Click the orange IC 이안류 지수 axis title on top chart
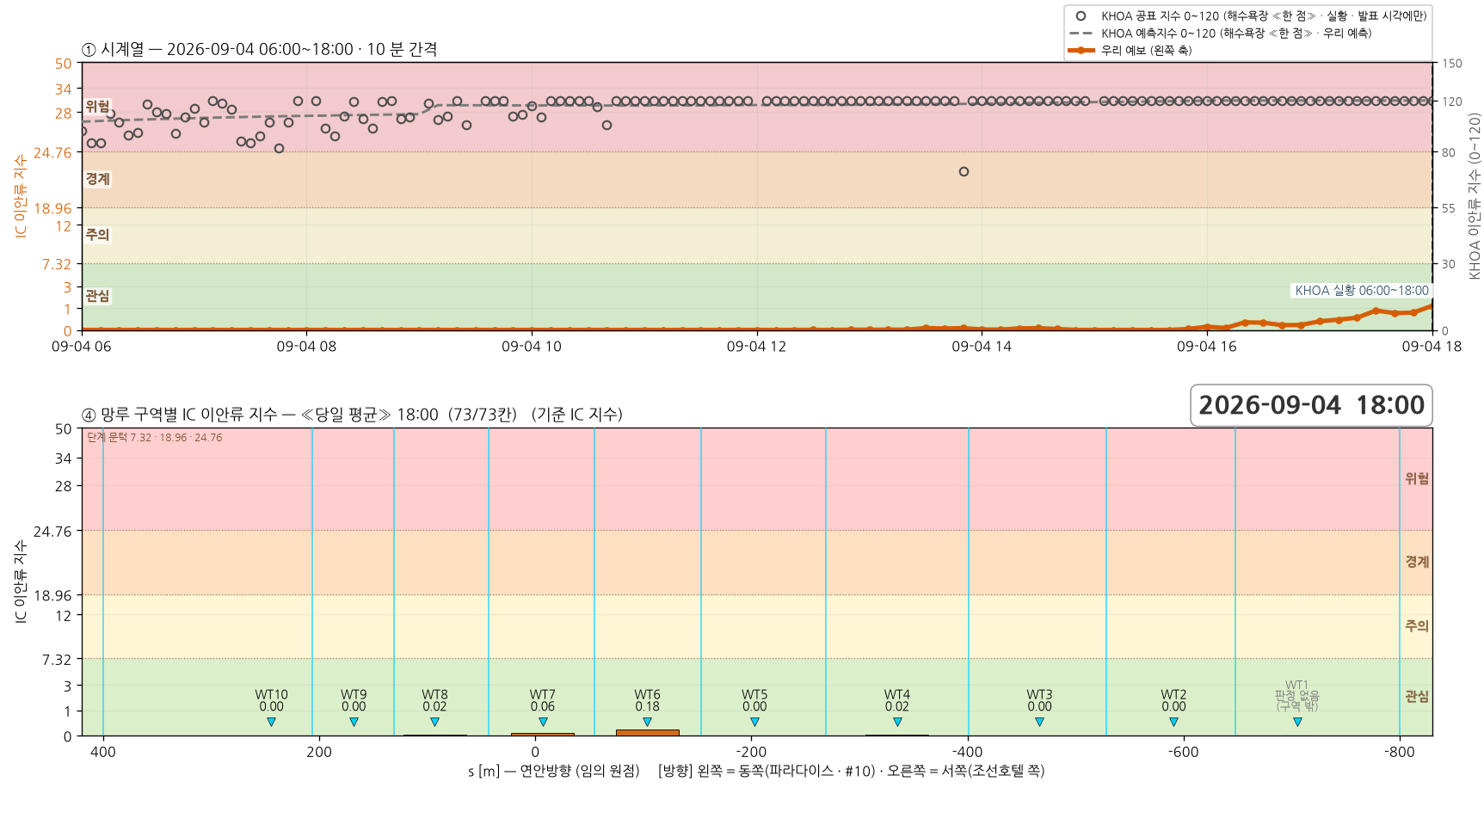This screenshot has height=831, width=1484. point(21,196)
